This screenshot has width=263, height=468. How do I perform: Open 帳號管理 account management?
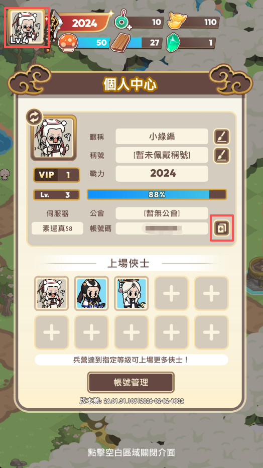coord(130,382)
